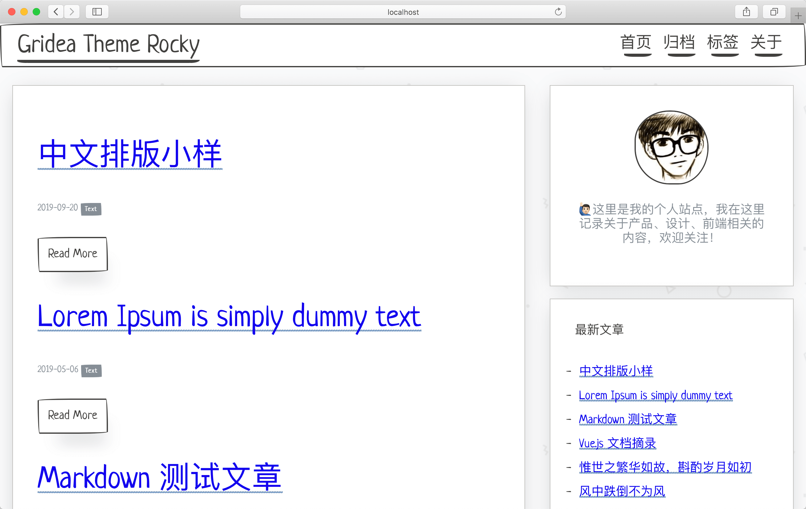
Task: Click the Safari back arrow button
Action: [x=56, y=12]
